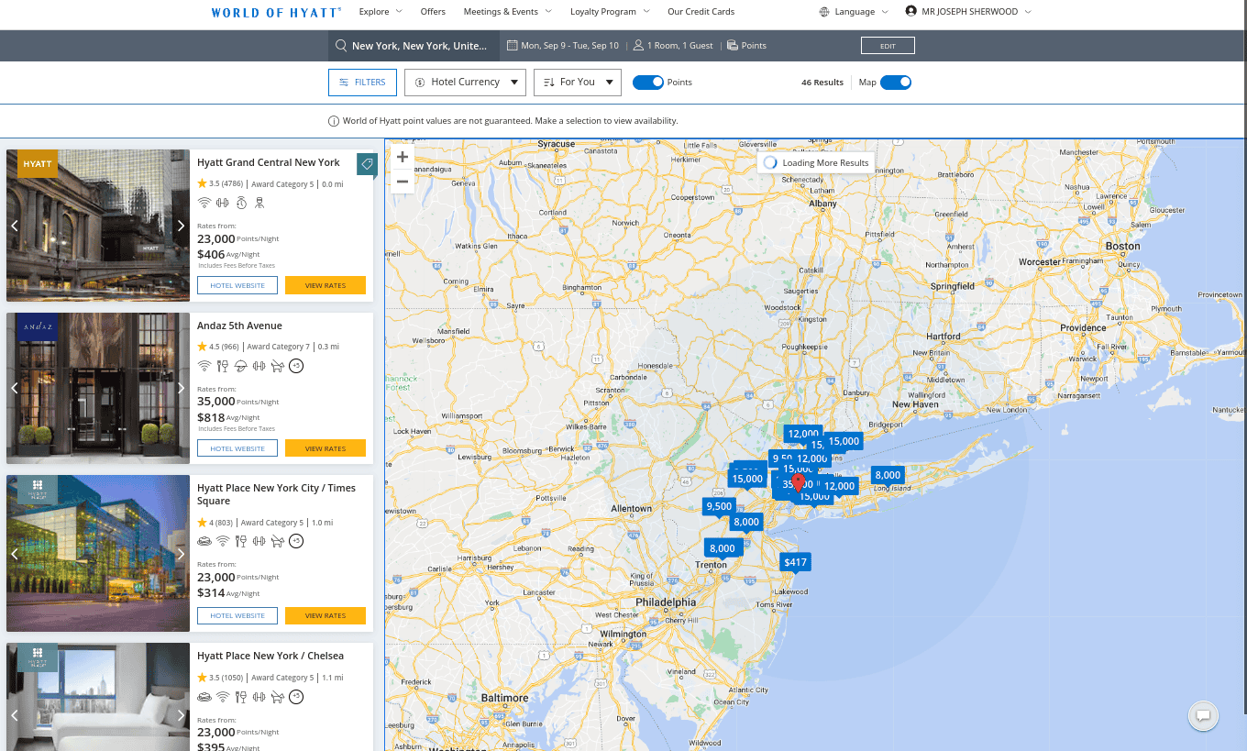Click the New York location search field
1247x751 pixels.
click(x=414, y=46)
